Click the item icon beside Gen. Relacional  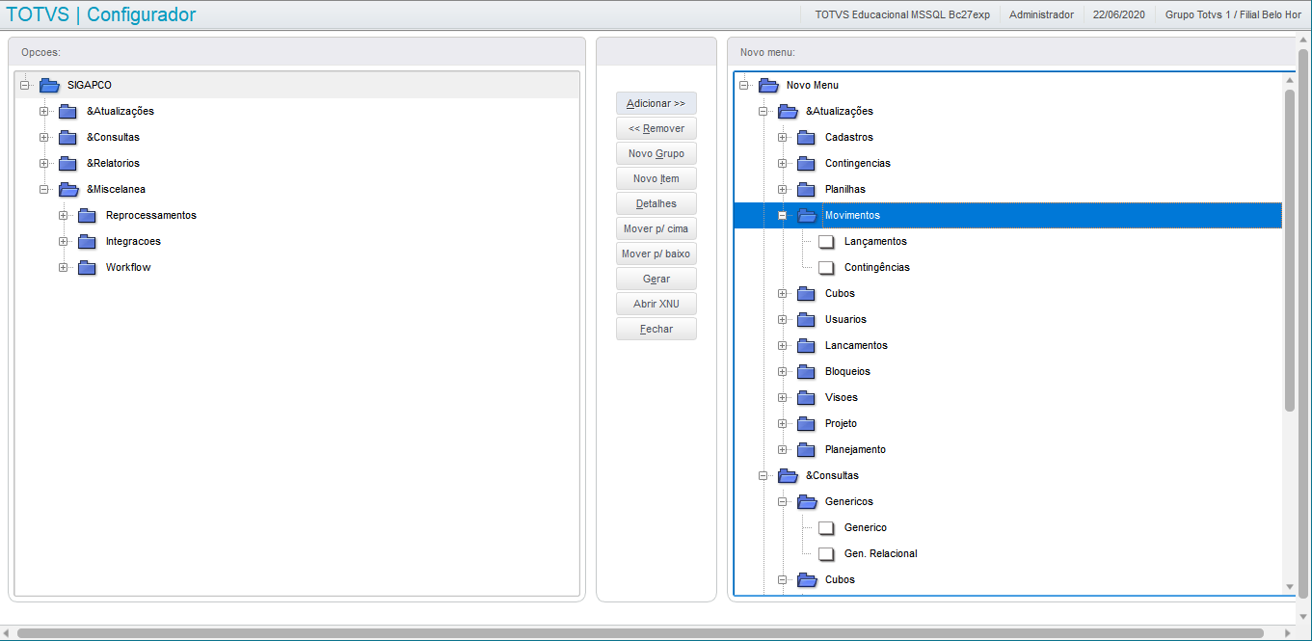[x=826, y=553]
